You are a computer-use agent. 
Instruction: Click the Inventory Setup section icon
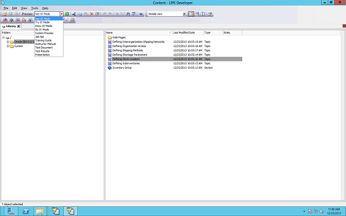point(109,67)
